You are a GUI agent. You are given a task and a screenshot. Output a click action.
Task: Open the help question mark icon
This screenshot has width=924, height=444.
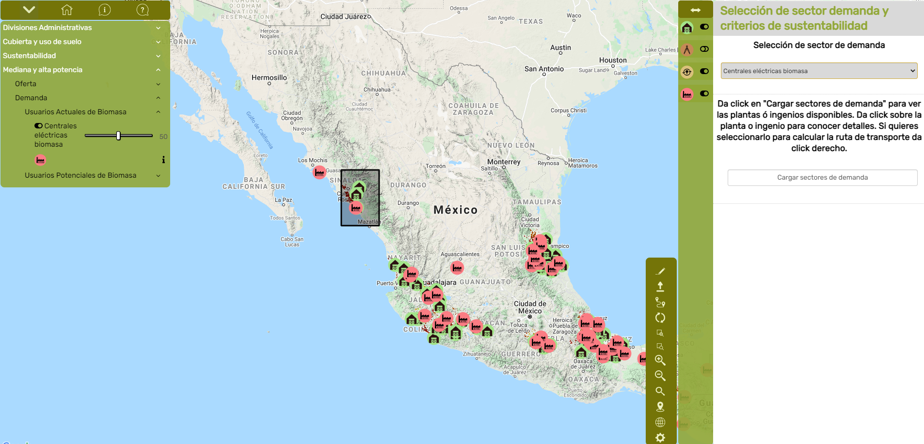pyautogui.click(x=142, y=10)
